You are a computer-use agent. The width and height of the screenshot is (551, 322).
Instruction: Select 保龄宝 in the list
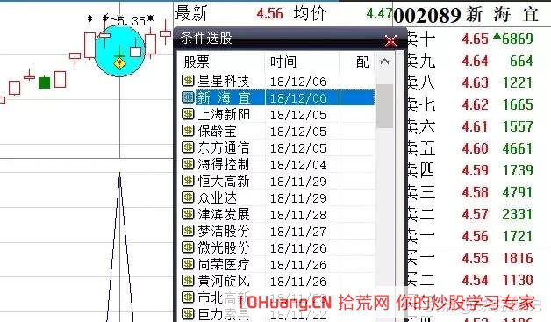[x=217, y=131]
